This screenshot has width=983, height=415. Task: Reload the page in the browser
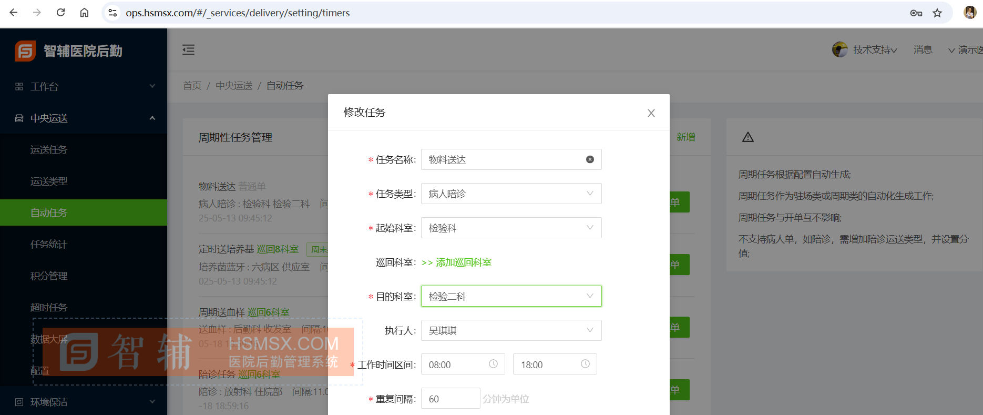tap(61, 13)
